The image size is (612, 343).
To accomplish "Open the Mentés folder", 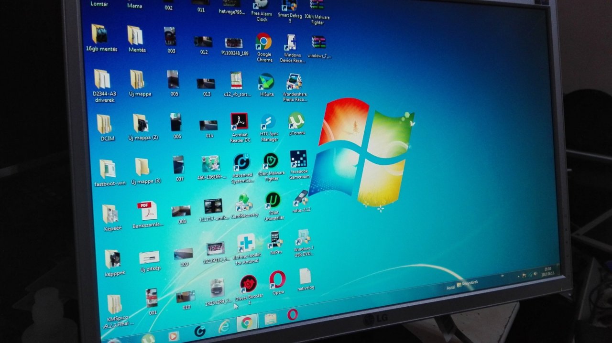I will (135, 35).
